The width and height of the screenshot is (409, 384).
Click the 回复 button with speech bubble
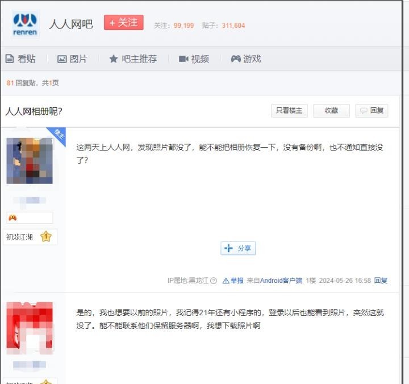tap(372, 111)
